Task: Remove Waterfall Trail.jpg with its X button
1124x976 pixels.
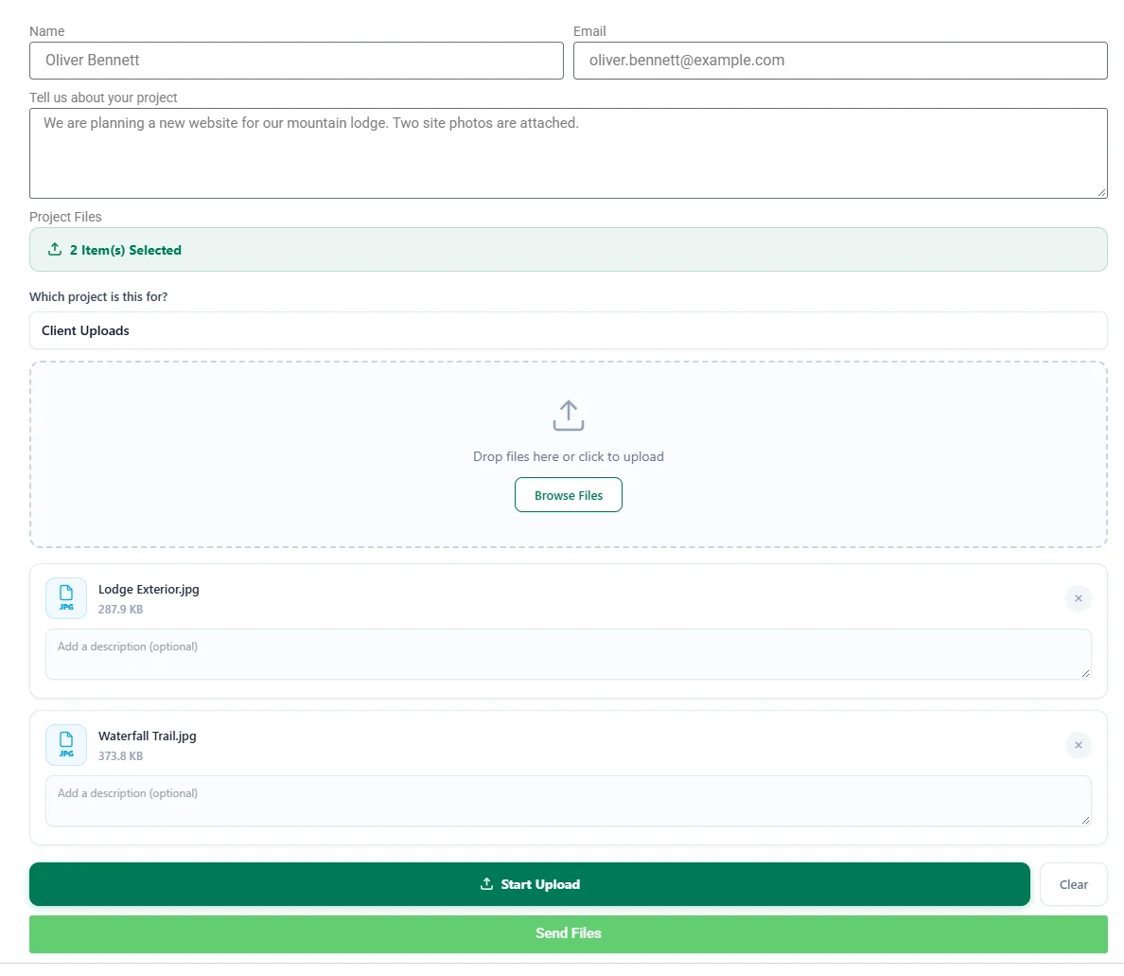Action: 1079,745
